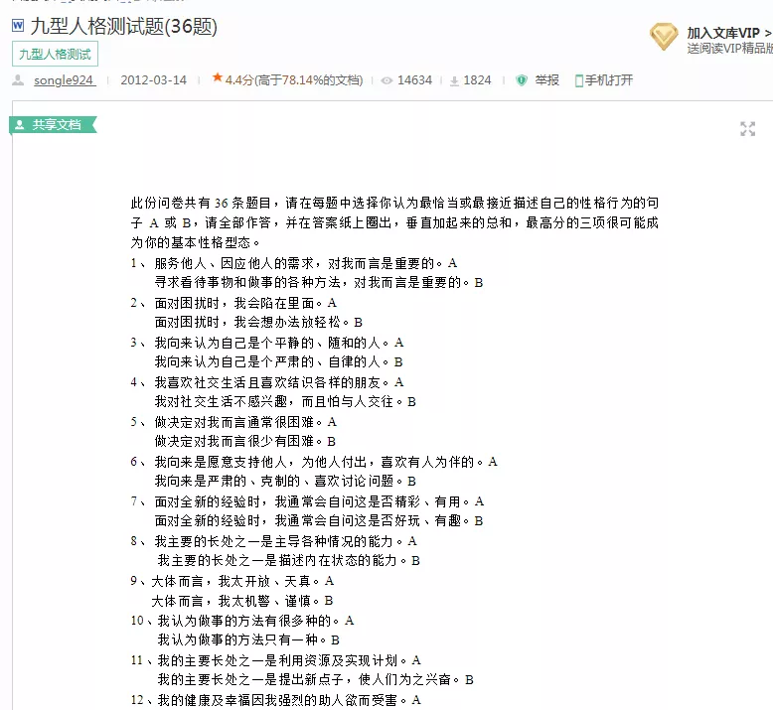Click the Word document icon beside title
This screenshot has width=773, height=710.
18,25
